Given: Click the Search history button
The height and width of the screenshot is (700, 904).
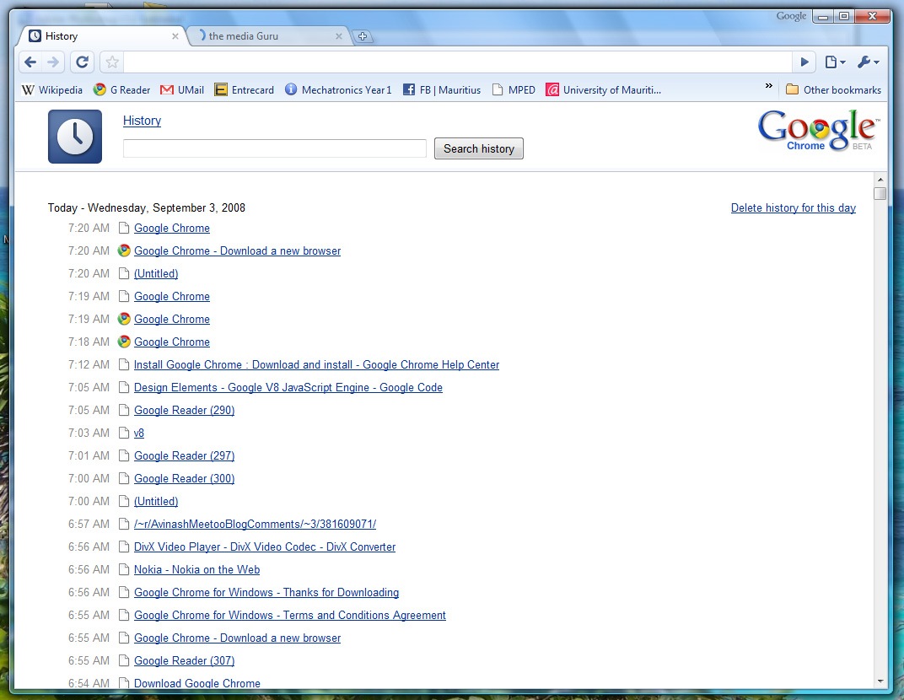Looking at the screenshot, I should 478,148.
